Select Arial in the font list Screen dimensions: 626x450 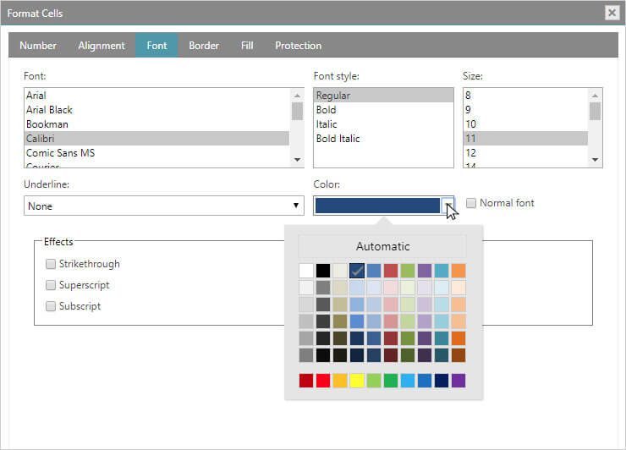point(156,96)
